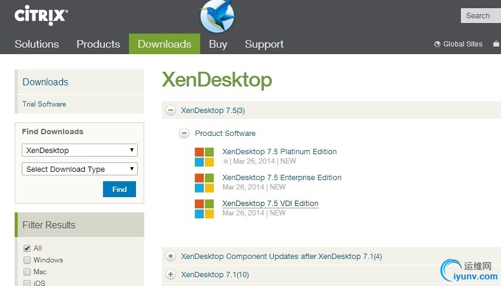The image size is (501, 286).
Task: Collapse the XenDesktop 7.5(3) section
Action: pyautogui.click(x=171, y=110)
